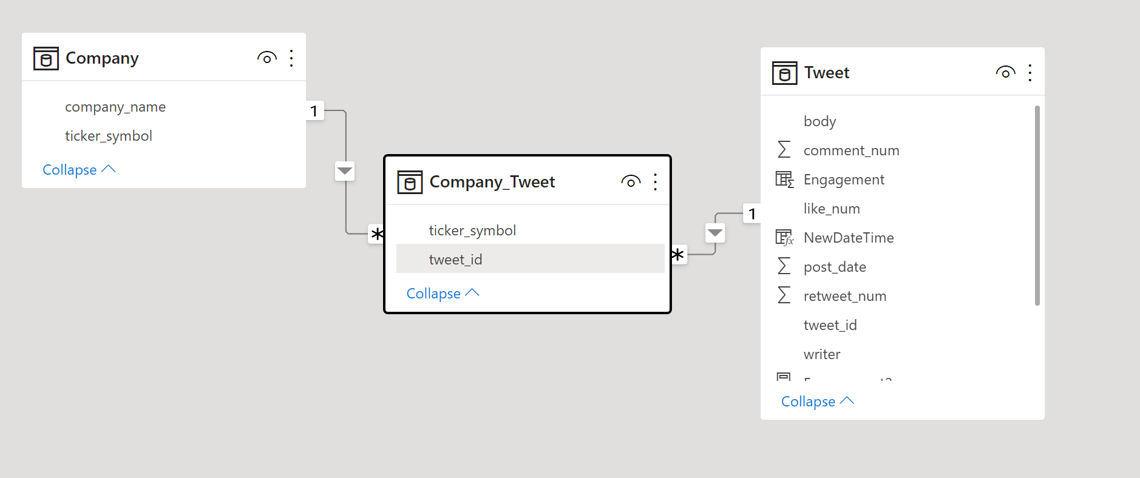Screen dimensions: 1140x478
Task: Open Tweet table more options menu
Action: (1030, 73)
